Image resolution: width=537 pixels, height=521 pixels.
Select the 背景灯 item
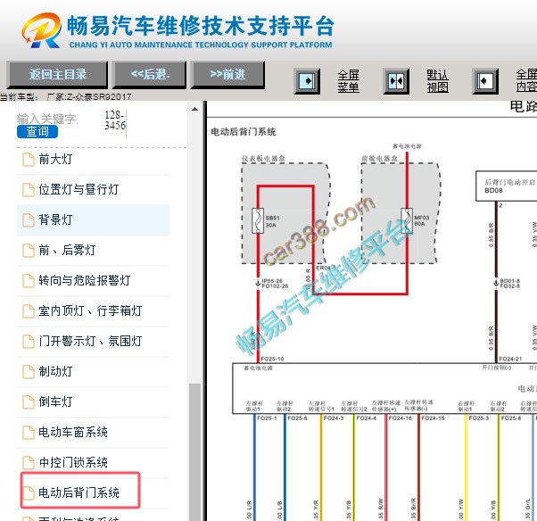tap(55, 220)
